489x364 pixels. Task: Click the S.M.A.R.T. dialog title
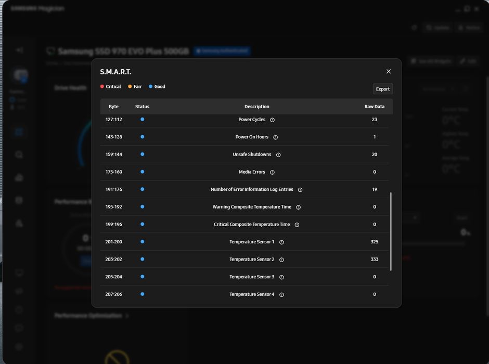pyautogui.click(x=115, y=72)
